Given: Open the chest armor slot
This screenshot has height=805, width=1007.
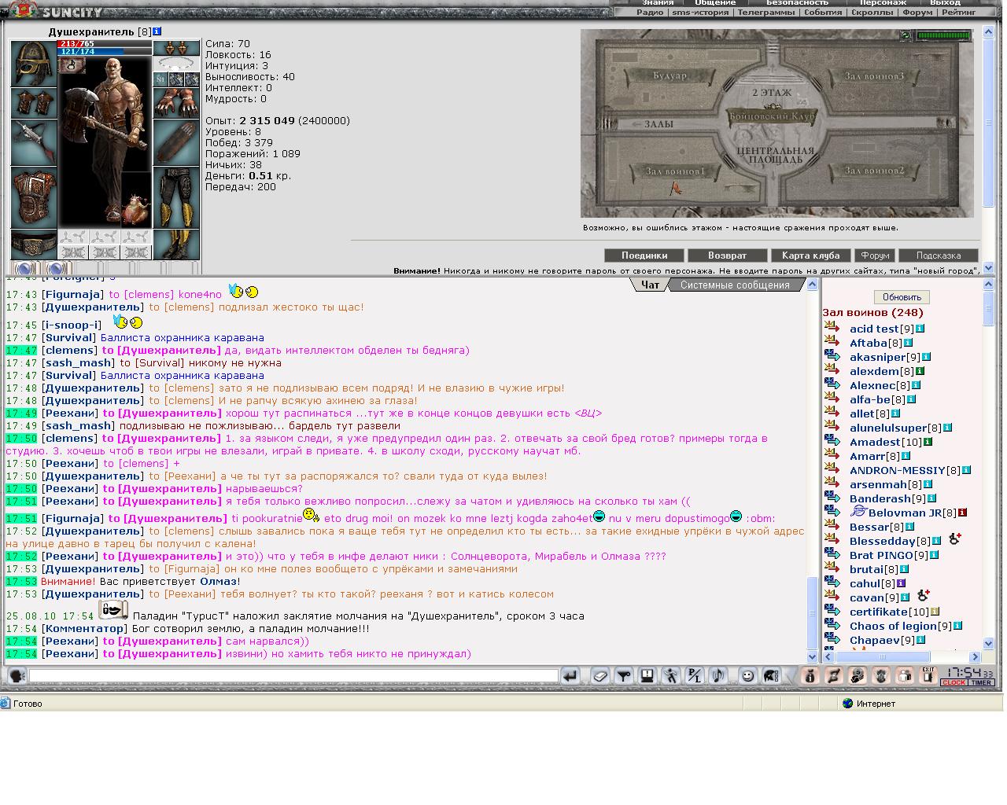Looking at the screenshot, I should (x=33, y=197).
